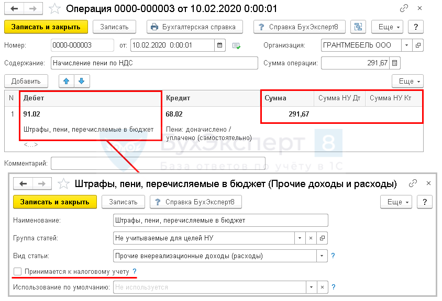Screen dimensions: 442x301
Task: Click Записать и закрыть in the operation window
Action: [46, 27]
